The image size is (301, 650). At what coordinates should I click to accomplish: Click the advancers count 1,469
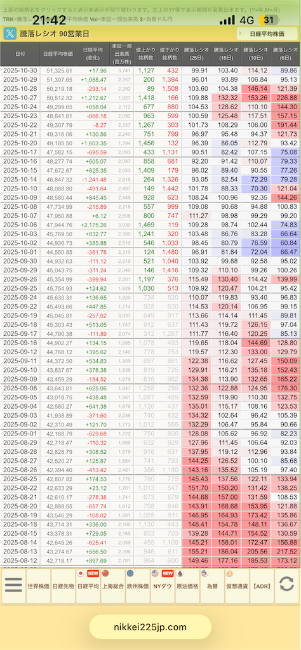point(146,225)
